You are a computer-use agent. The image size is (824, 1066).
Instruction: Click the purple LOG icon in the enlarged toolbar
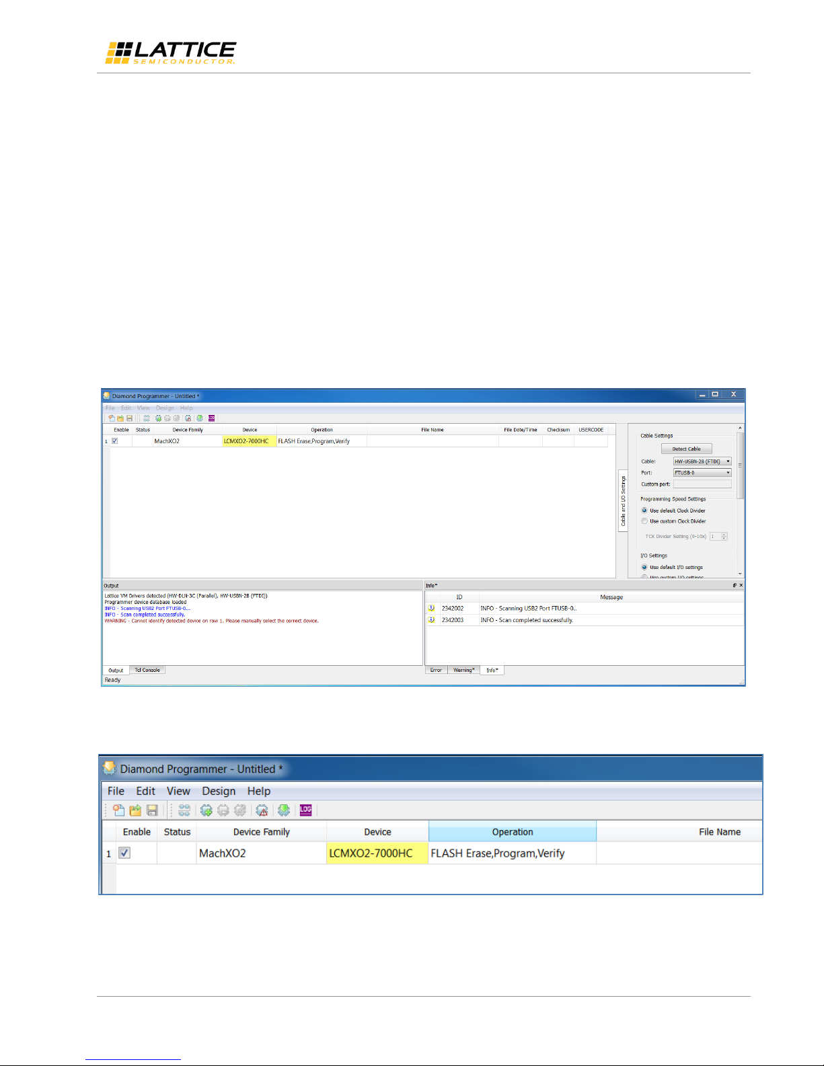click(306, 810)
